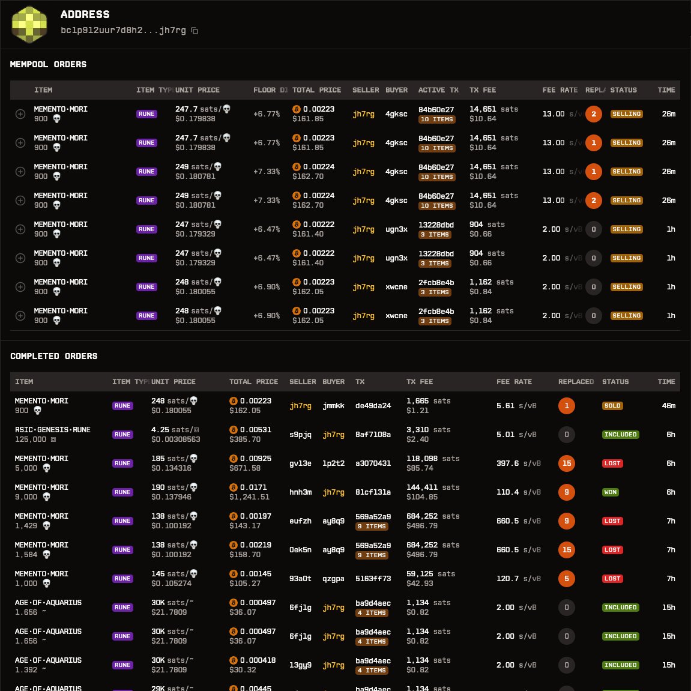This screenshot has height=691, width=691.
Task: Open seller 13gy9 address
Action: [301, 665]
